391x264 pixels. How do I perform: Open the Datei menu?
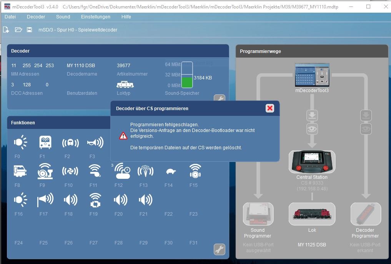pyautogui.click(x=10, y=16)
